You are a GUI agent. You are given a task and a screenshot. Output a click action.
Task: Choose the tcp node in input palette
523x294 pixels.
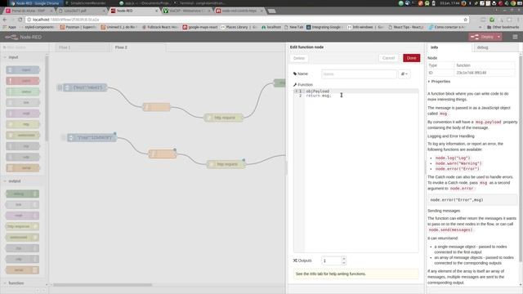(23, 146)
